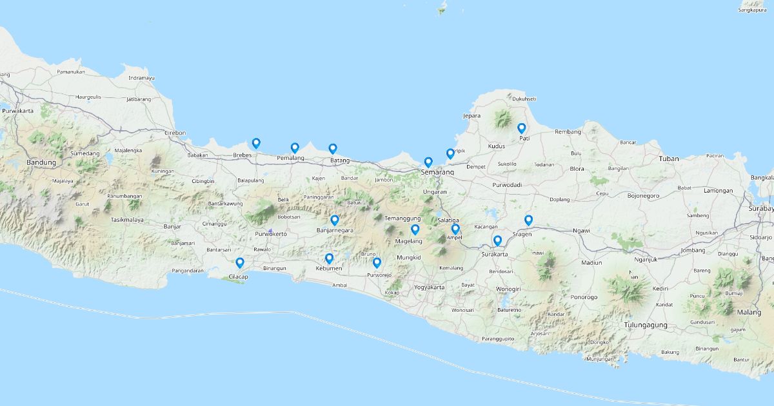Viewport: 774px width, 406px height.
Task: Click the Tasikmalaya town label
Action: [x=127, y=220]
